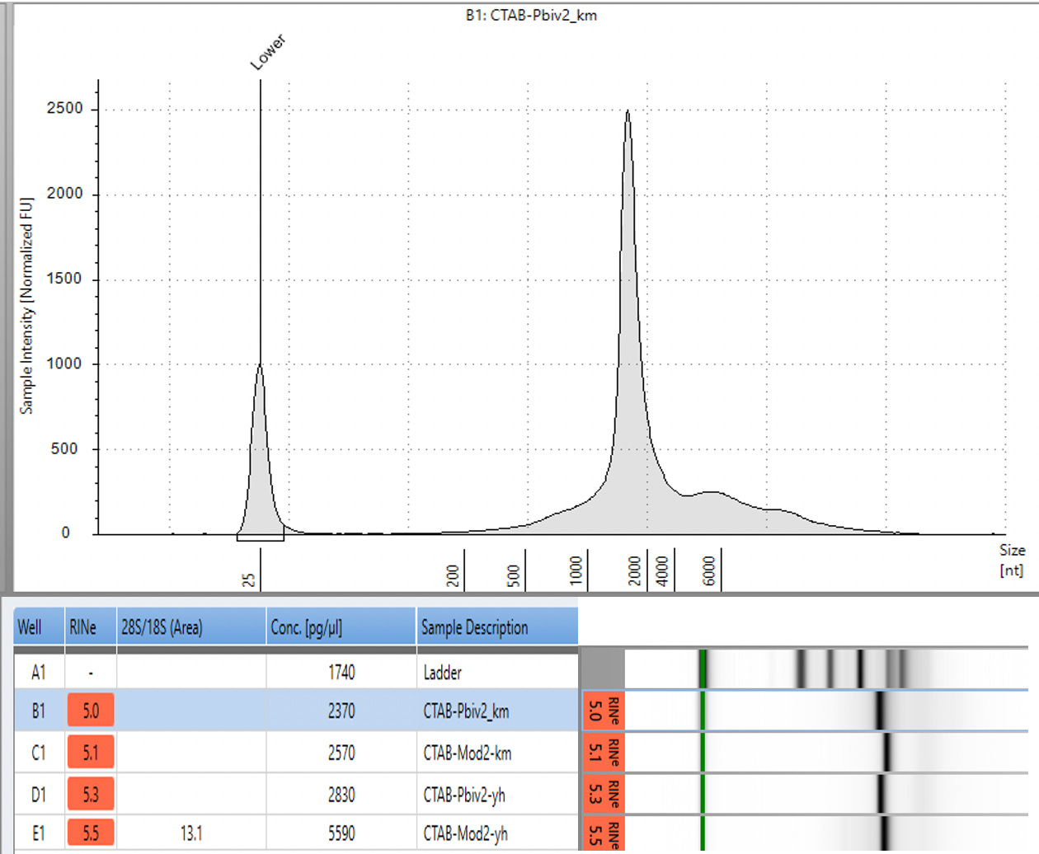The image size is (1039, 854).
Task: Select well C1 row cell
Action: click(39, 753)
